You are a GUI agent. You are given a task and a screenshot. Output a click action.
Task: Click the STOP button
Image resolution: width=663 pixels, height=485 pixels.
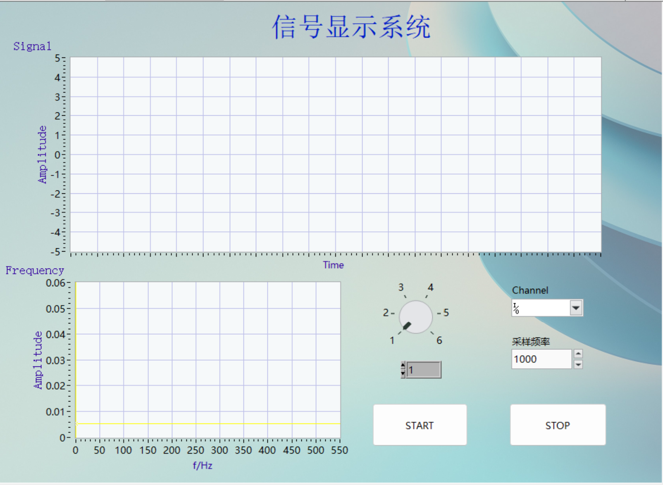pyautogui.click(x=558, y=425)
